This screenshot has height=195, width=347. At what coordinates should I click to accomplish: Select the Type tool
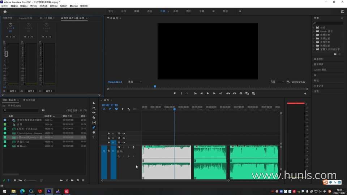[94, 137]
